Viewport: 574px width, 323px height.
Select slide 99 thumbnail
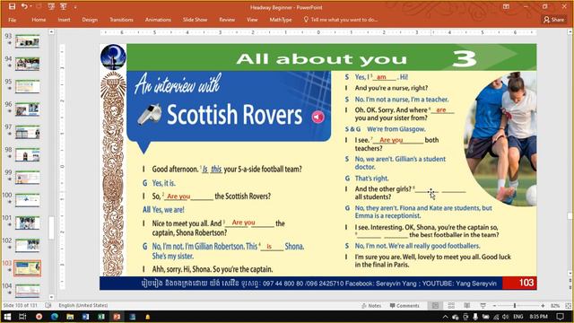pos(28,178)
